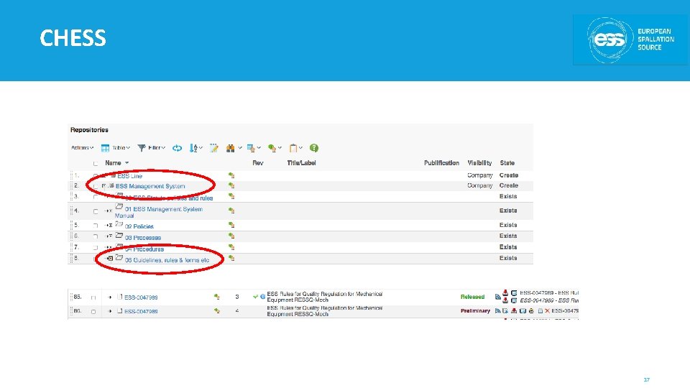Screen dimensions: 690x388
Task: Click folder icon beside 03 Processes
Action: [119, 236]
